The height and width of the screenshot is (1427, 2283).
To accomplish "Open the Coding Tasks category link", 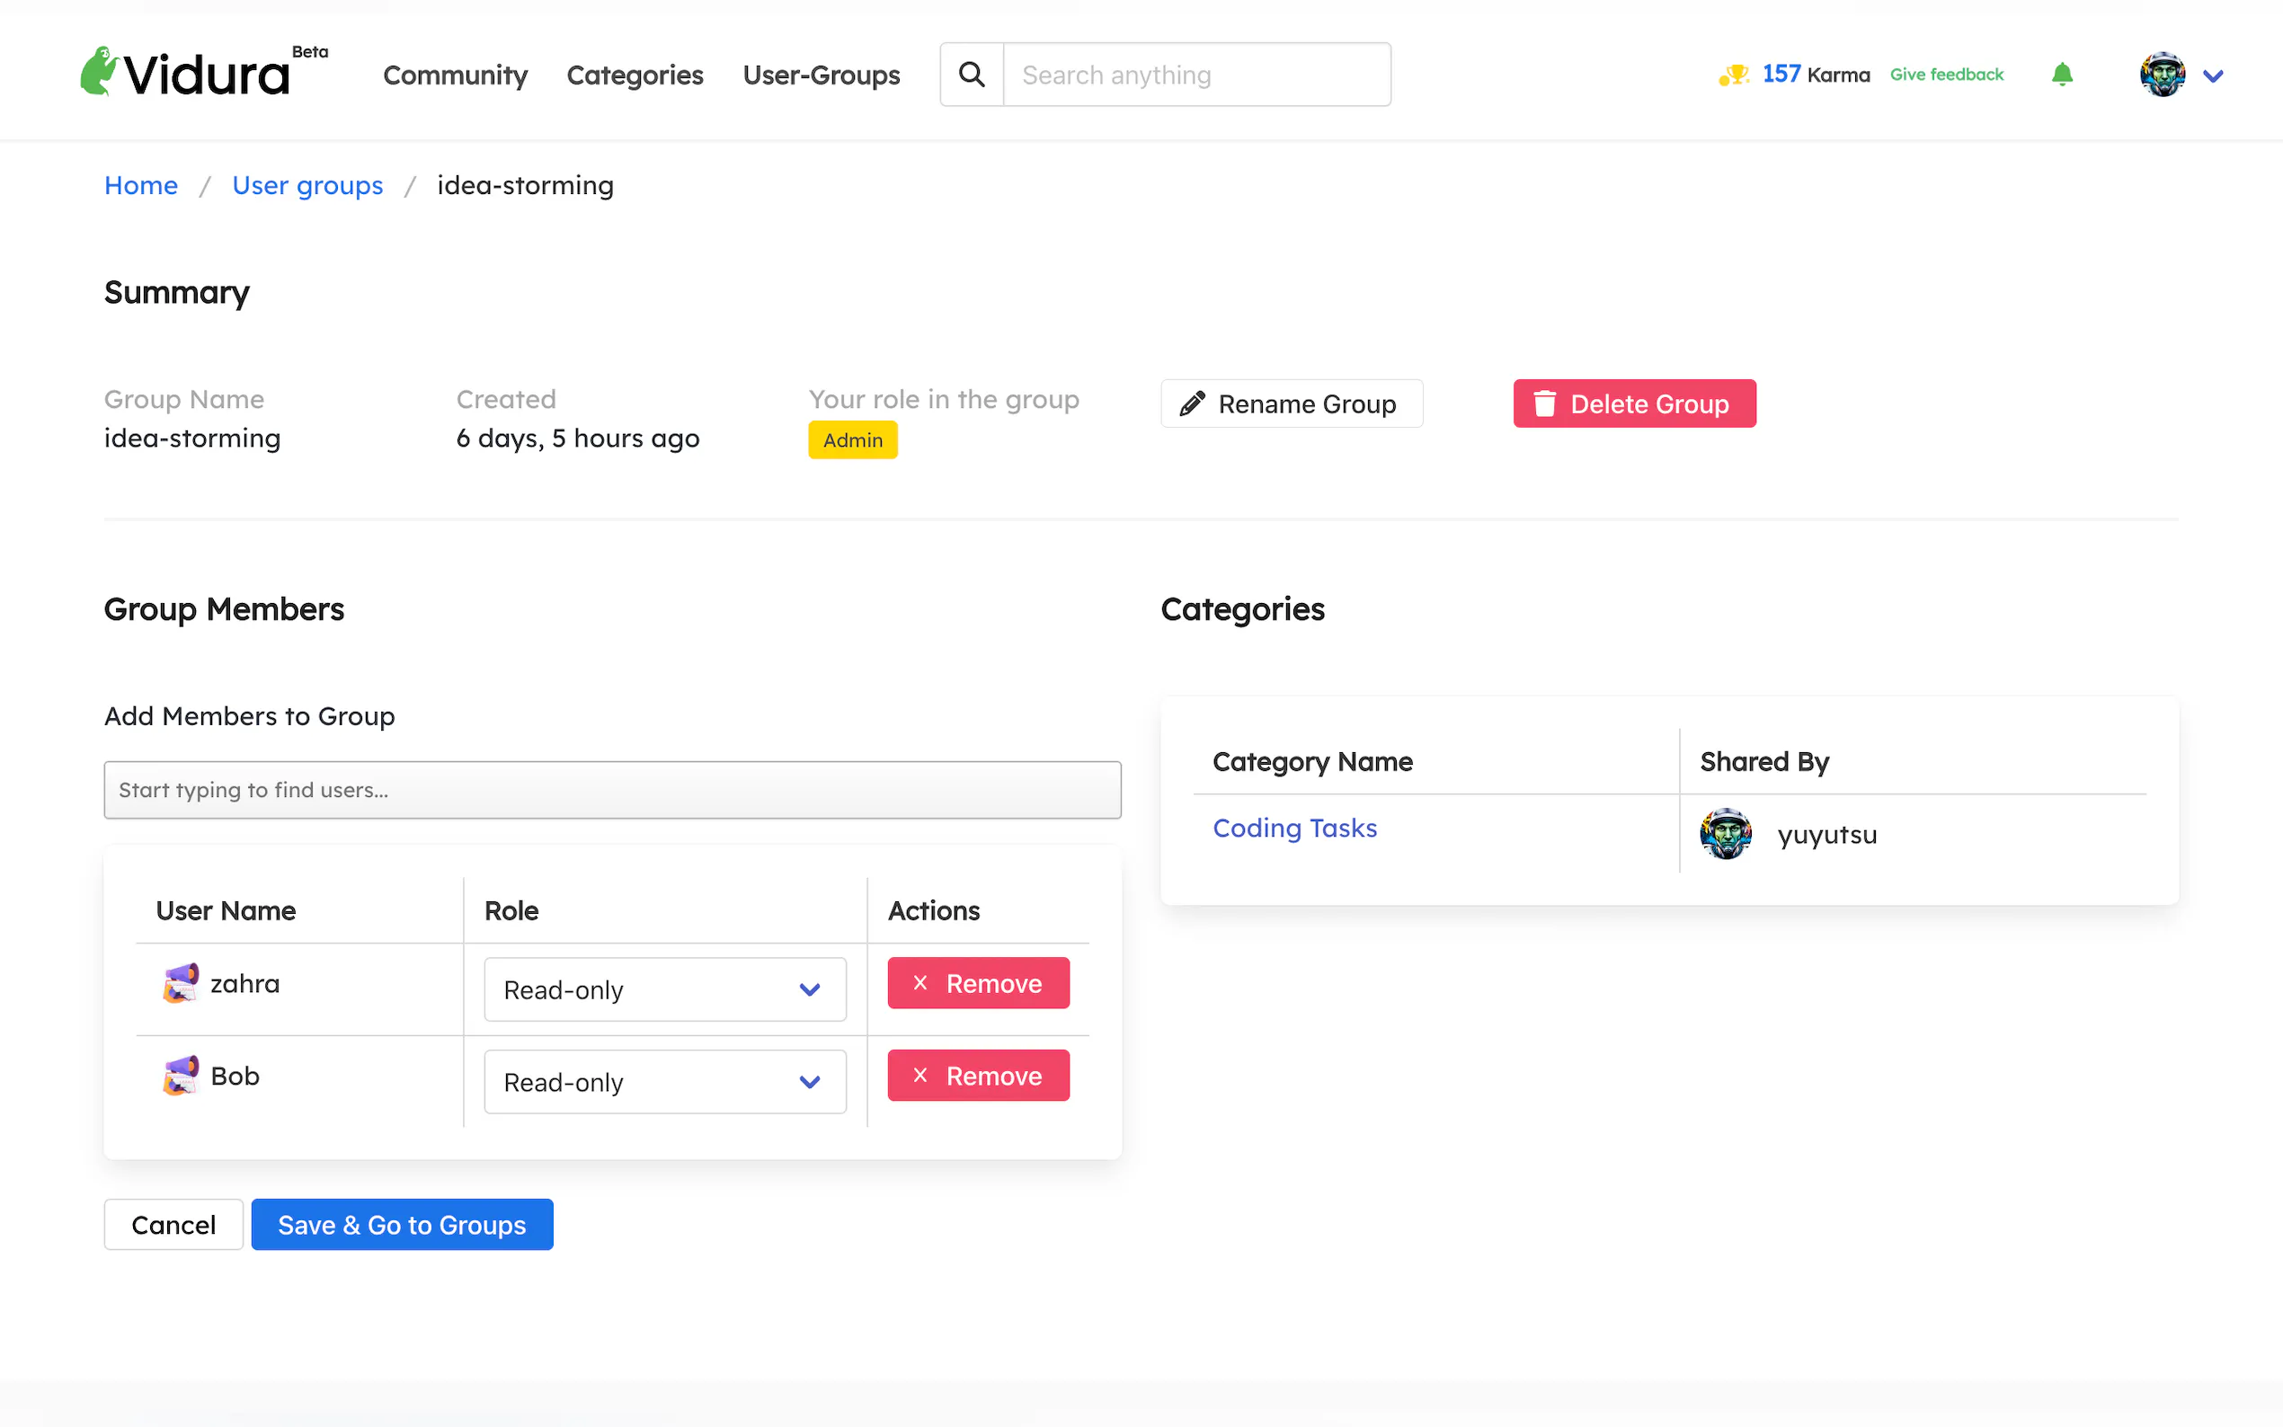I will click(1294, 828).
